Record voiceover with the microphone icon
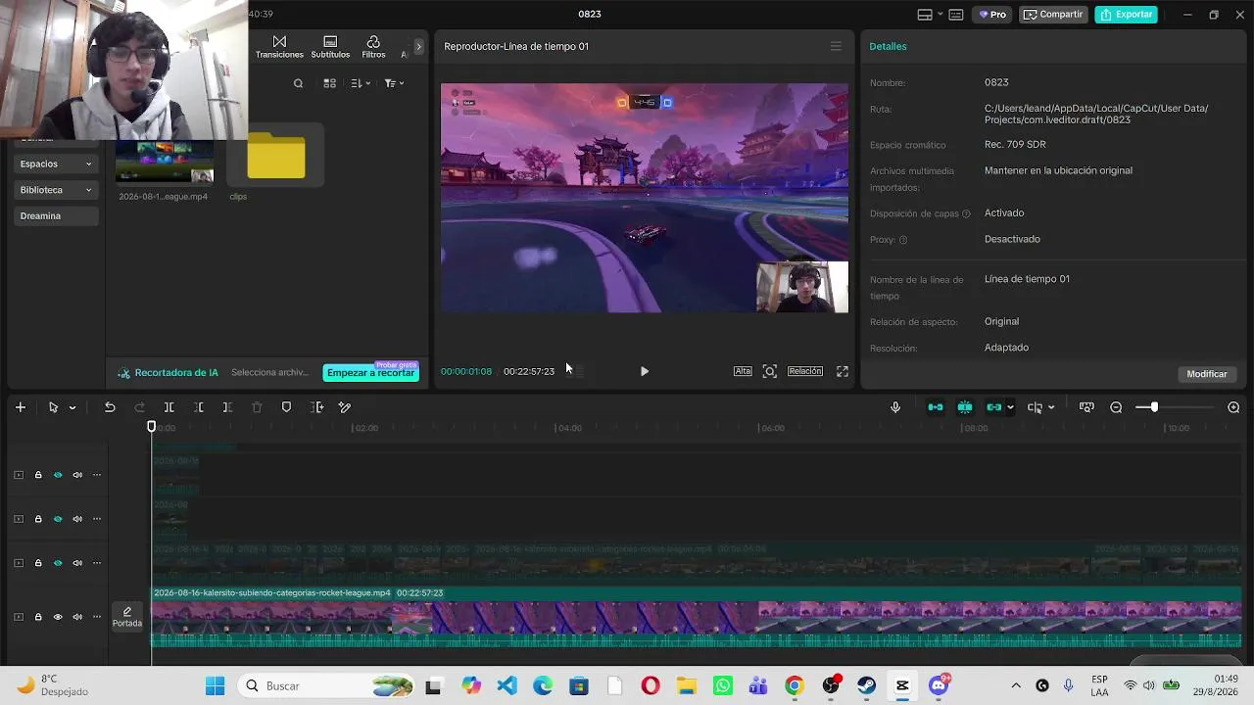The width and height of the screenshot is (1254, 705). coord(895,407)
